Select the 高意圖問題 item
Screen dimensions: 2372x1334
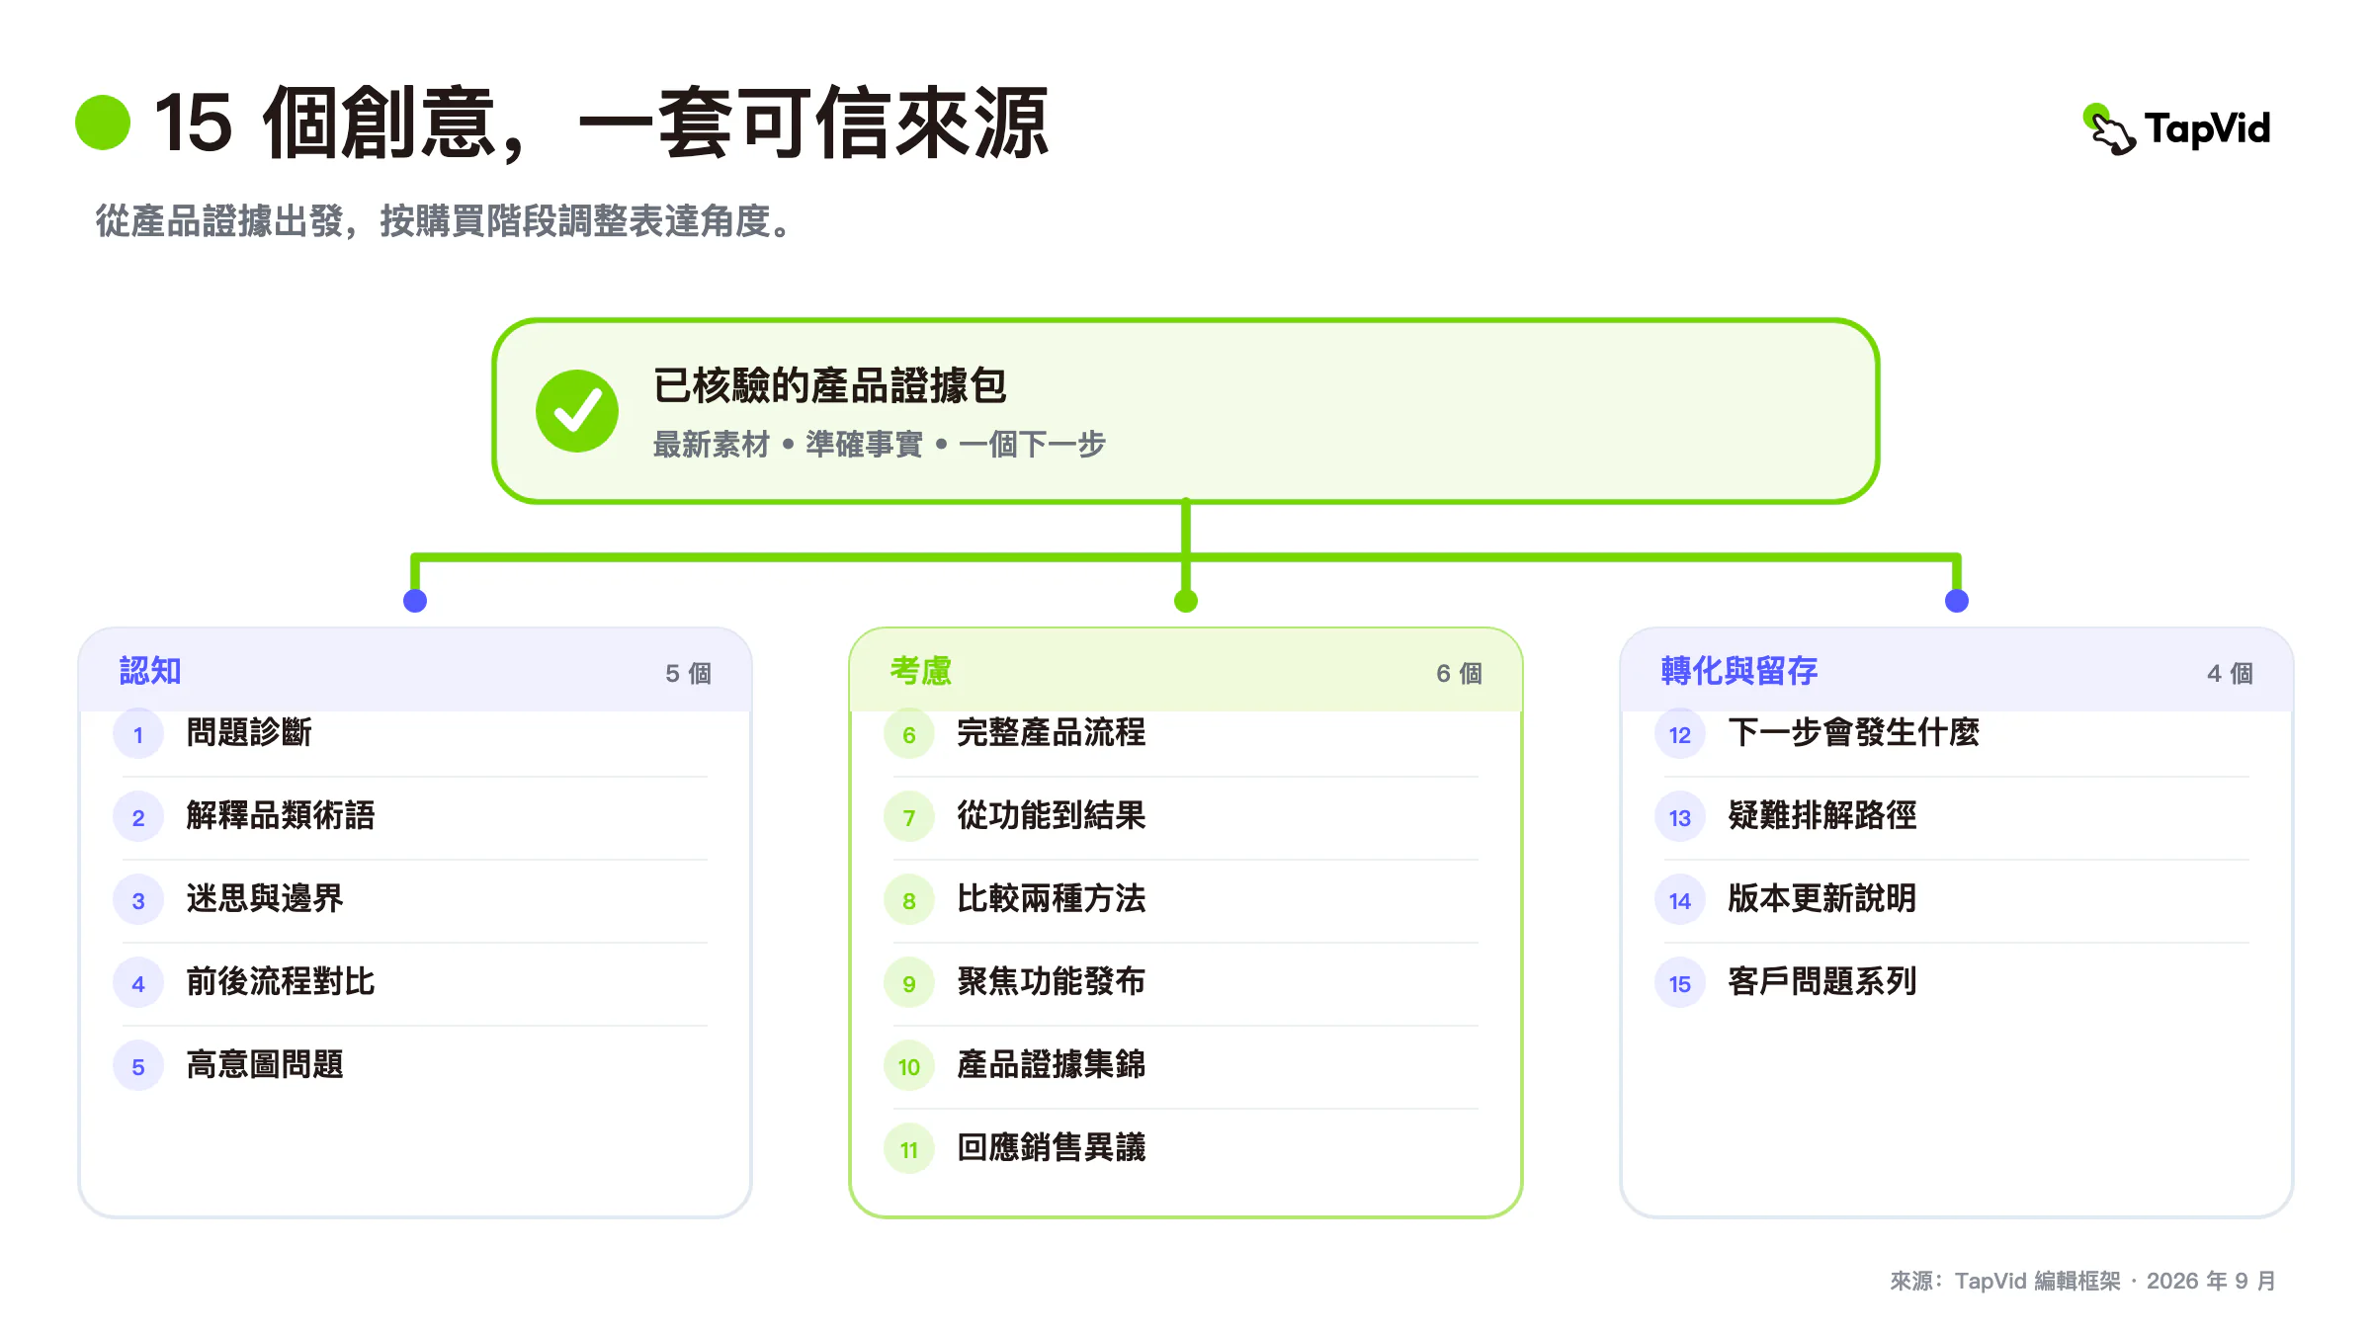(413, 1066)
